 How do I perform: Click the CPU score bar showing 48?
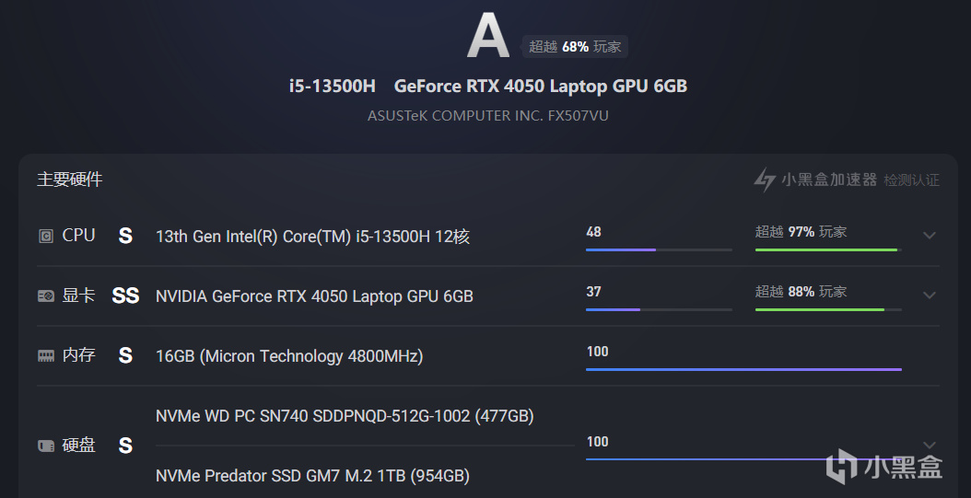point(659,249)
